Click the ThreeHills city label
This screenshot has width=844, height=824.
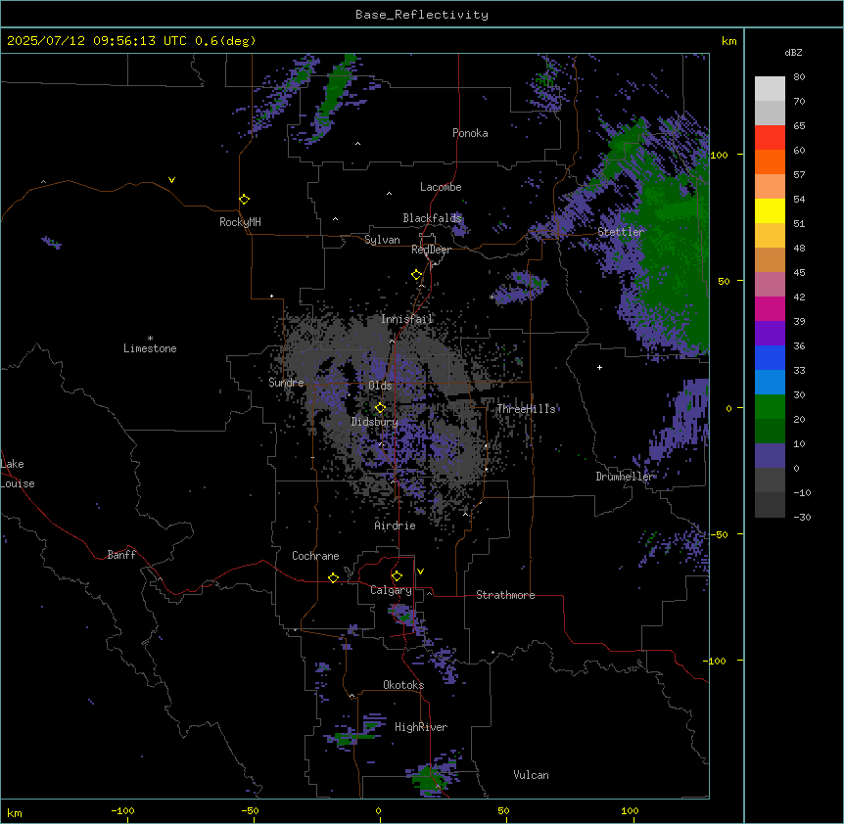pyautogui.click(x=526, y=409)
